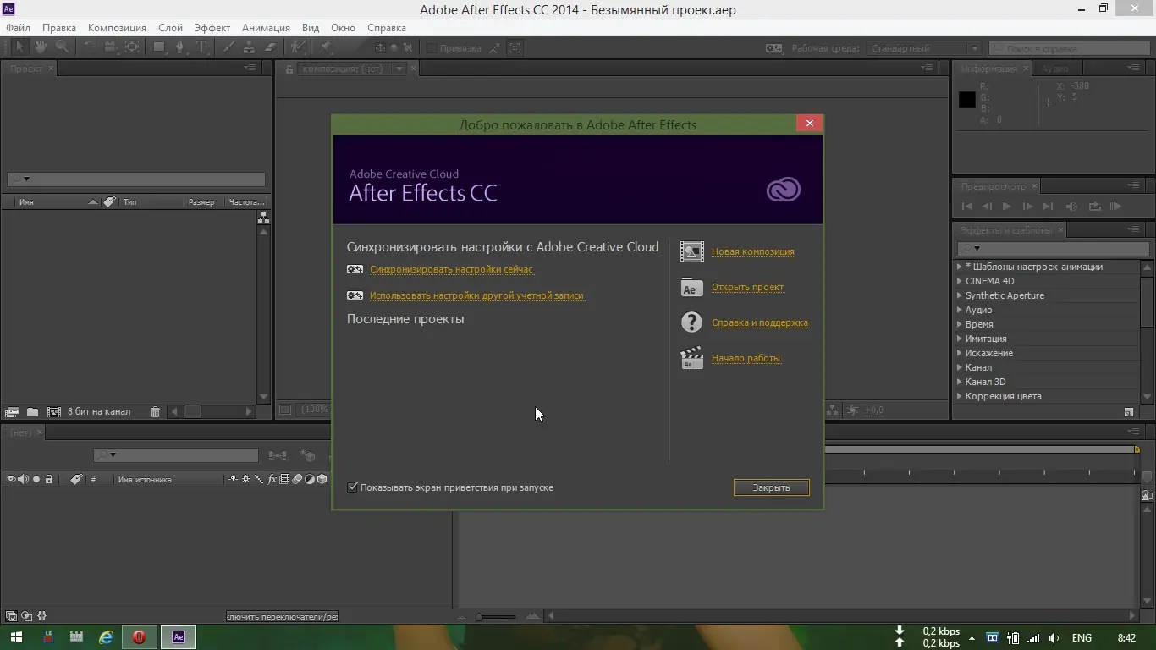
Task: Expand the Канал effects category
Action: point(959,367)
